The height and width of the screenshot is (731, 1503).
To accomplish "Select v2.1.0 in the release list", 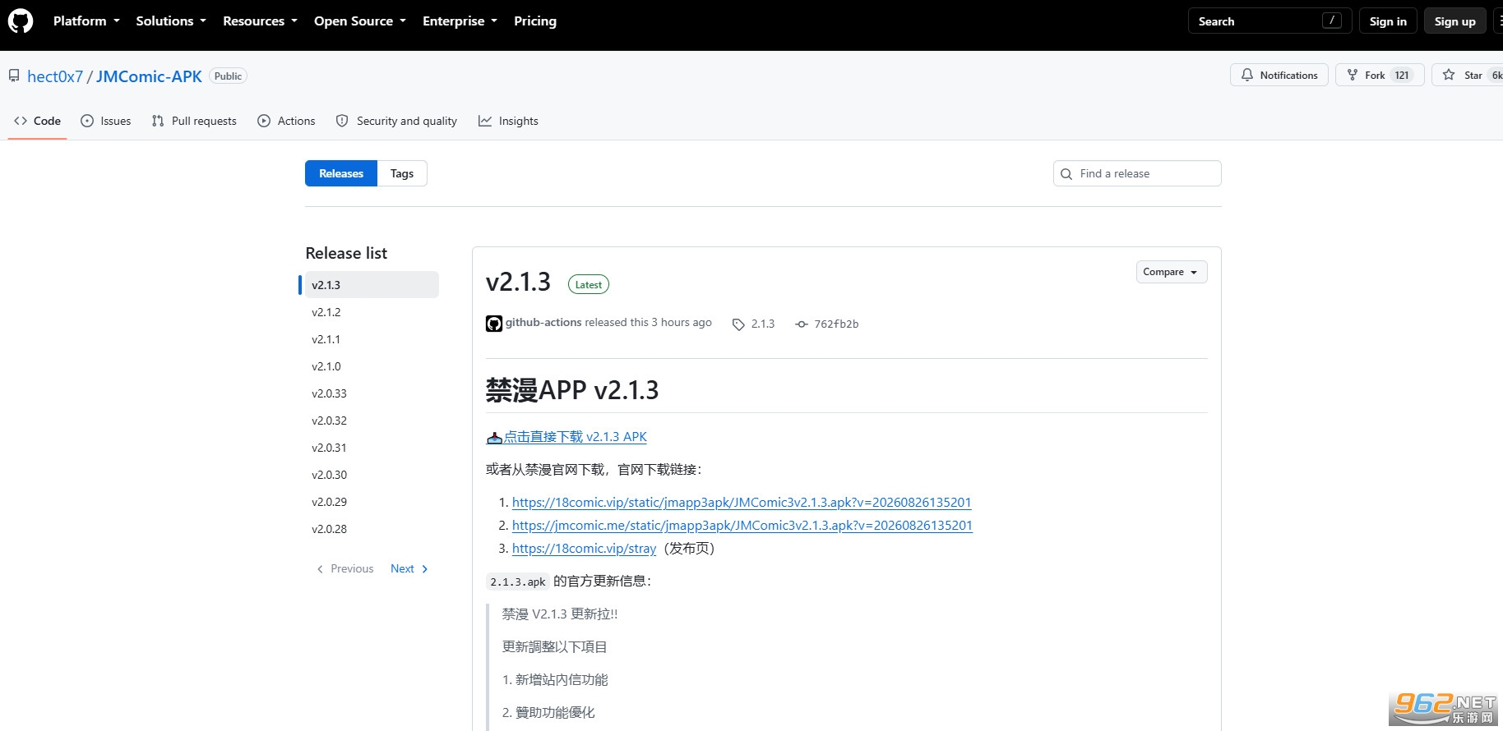I will tap(372, 366).
